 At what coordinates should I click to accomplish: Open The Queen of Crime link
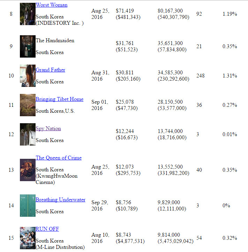59,158
